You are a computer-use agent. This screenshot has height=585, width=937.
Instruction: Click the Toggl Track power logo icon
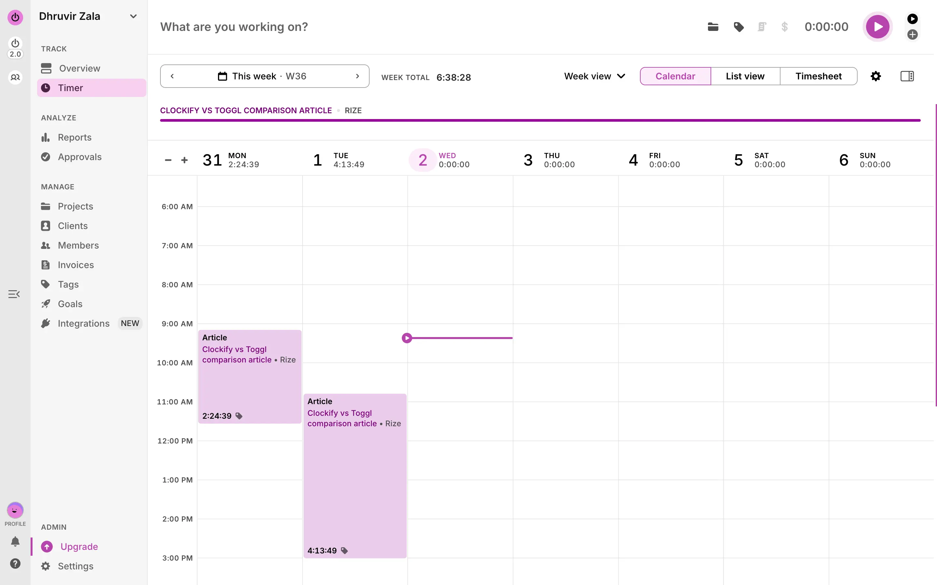pos(15,18)
